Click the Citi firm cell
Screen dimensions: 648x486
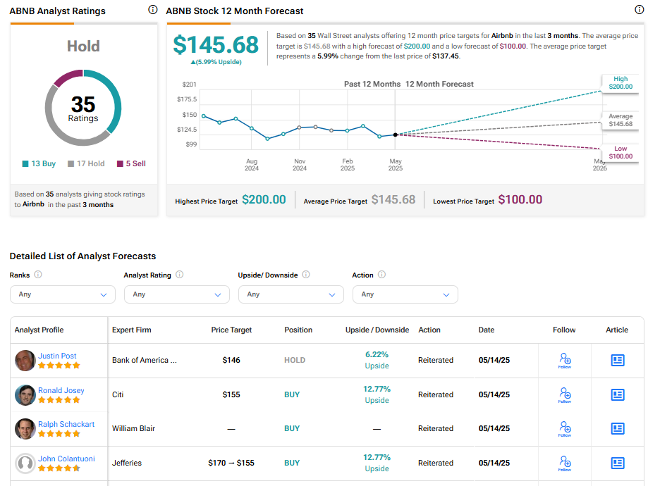click(x=118, y=394)
